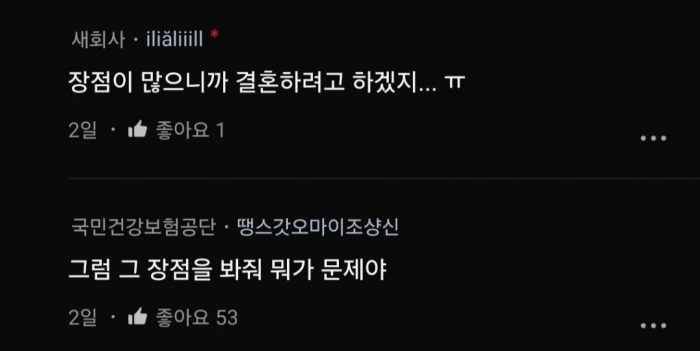Select the 국민건강보험공단 company label
The image size is (700, 351).
click(144, 227)
